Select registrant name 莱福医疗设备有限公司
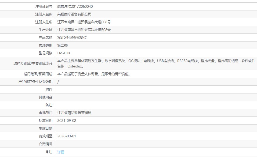 click(x=74, y=14)
